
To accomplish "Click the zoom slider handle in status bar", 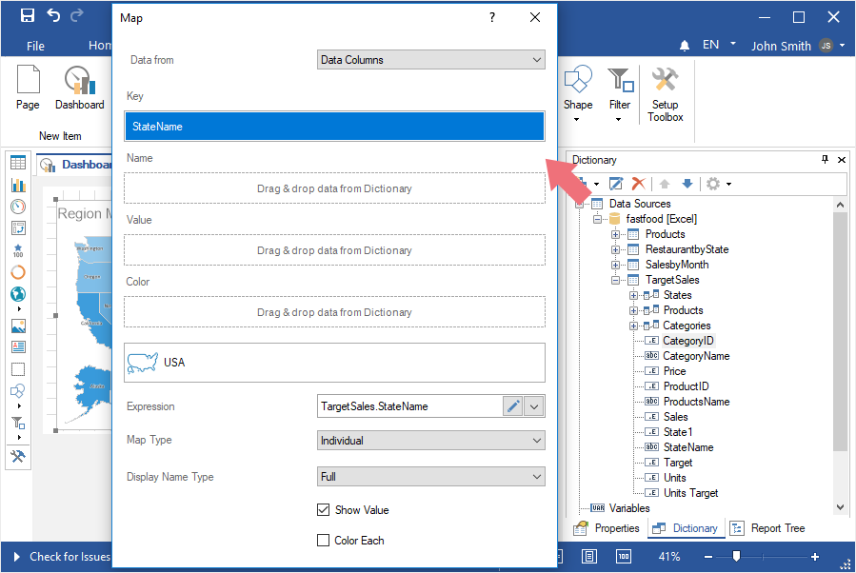I will point(735,556).
